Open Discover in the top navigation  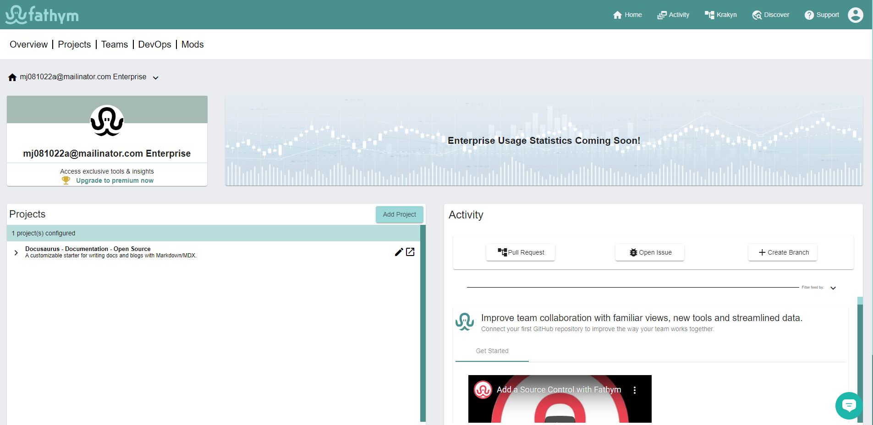coord(771,15)
